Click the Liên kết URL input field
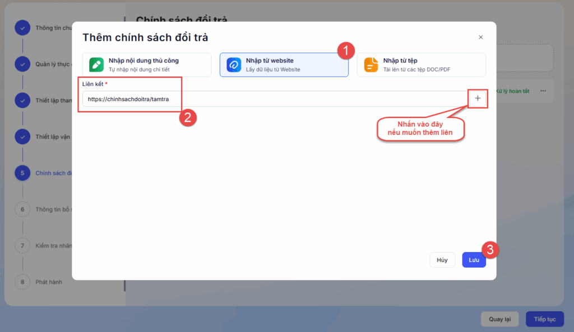This screenshot has height=332, width=574. tap(275, 99)
